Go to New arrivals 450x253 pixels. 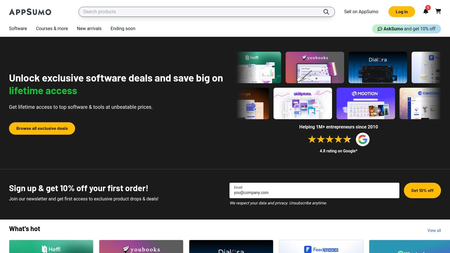(x=89, y=28)
